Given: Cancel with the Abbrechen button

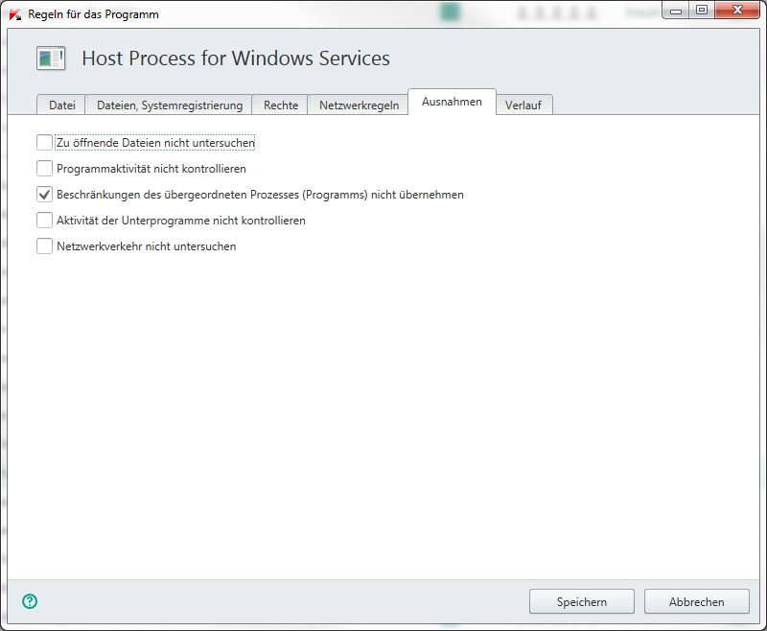Looking at the screenshot, I should (697, 601).
